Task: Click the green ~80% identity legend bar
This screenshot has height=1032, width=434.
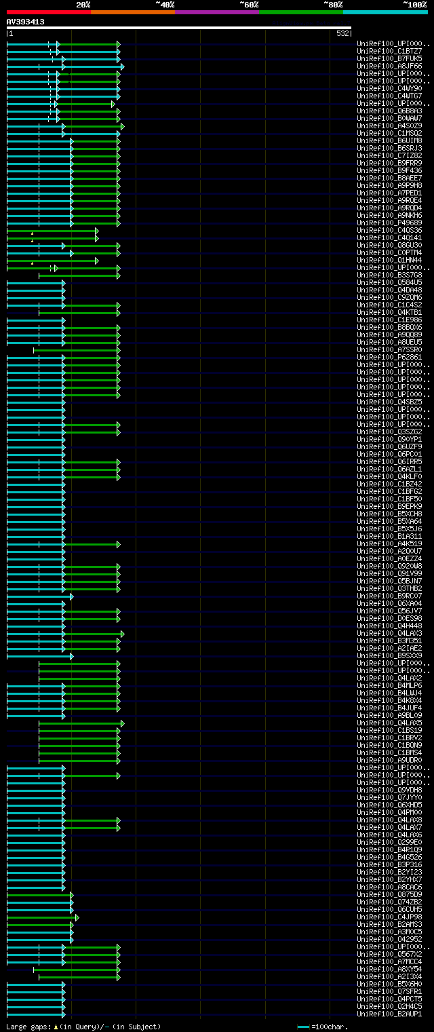Action: (x=300, y=12)
